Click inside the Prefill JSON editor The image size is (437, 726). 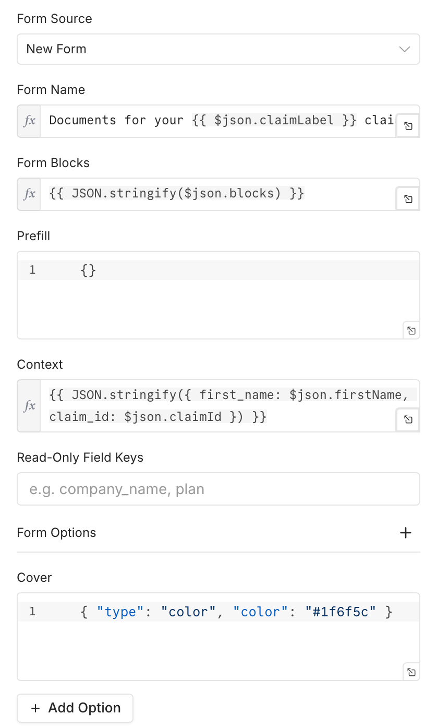(218, 295)
